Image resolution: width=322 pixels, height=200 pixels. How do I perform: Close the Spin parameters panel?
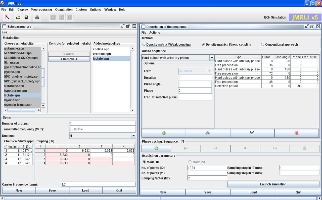pyautogui.click(x=134, y=26)
